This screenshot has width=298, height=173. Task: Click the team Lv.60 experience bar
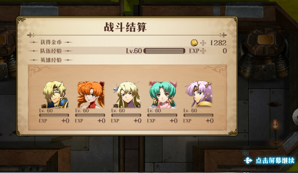coord(164,51)
